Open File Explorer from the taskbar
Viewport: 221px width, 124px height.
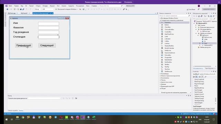click(18, 117)
